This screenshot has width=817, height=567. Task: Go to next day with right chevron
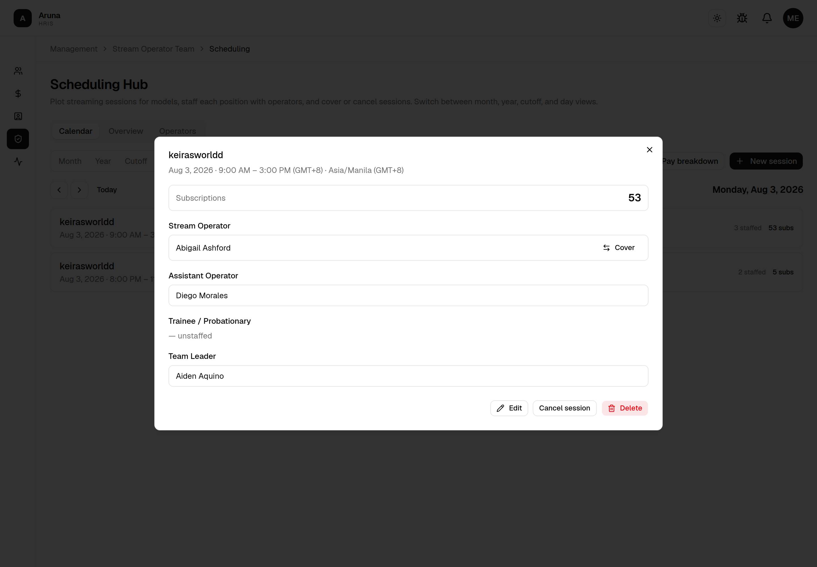[x=79, y=190]
